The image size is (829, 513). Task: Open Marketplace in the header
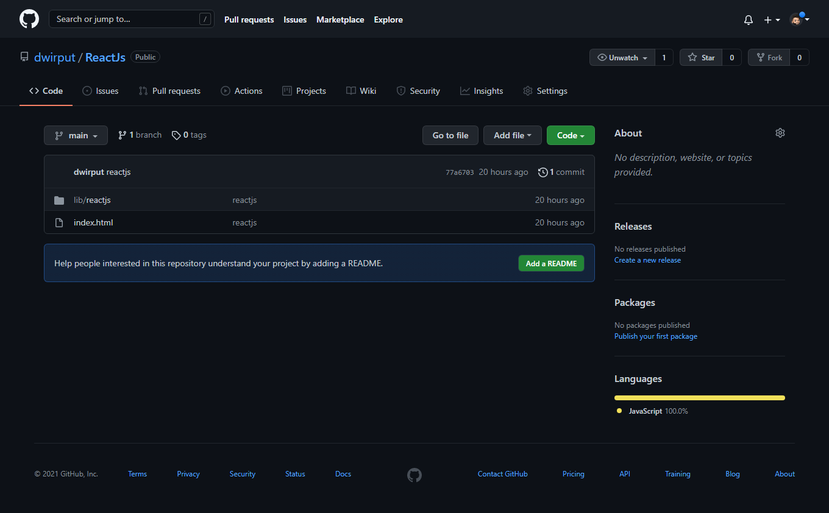tap(340, 19)
